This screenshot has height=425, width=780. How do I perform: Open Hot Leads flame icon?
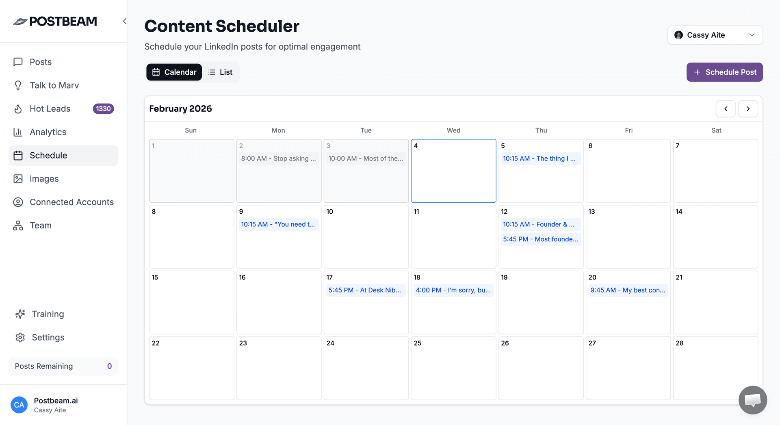(18, 109)
